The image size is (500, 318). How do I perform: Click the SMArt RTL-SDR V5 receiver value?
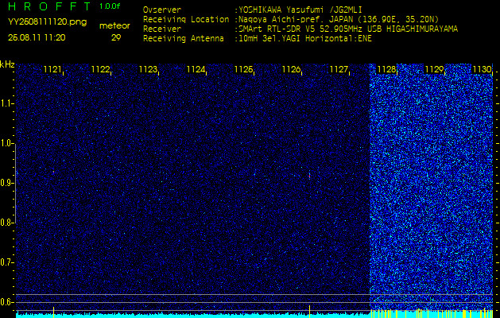[348, 29]
